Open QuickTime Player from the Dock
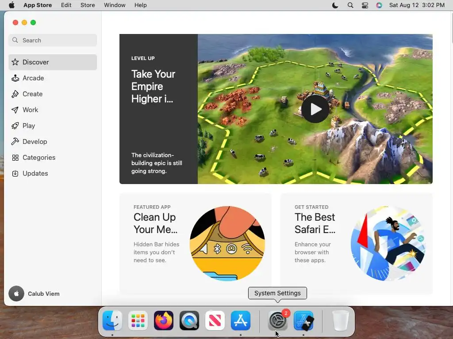Viewport: 453px width, 339px height. tap(189, 320)
